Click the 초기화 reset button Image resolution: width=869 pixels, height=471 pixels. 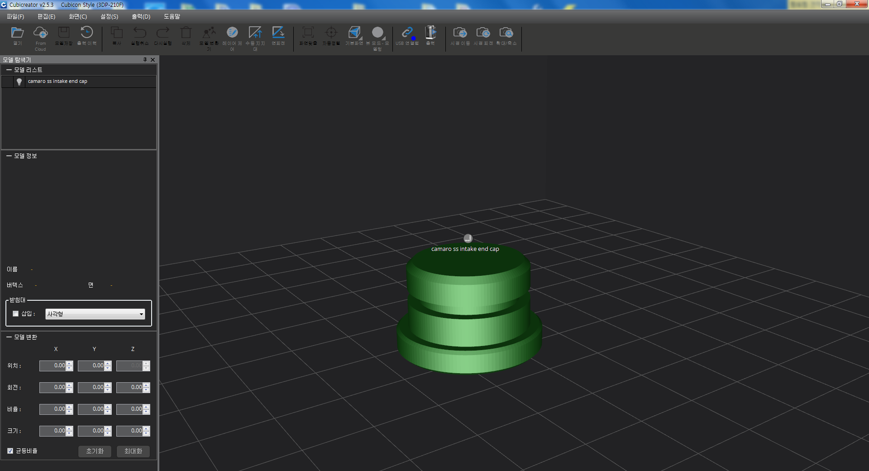point(95,451)
